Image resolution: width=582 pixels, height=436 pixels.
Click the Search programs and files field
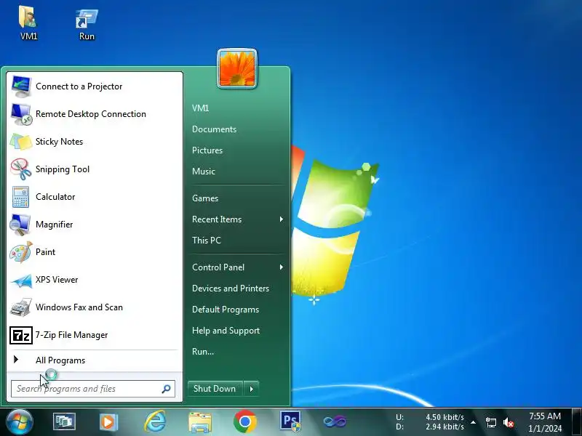[93, 389]
